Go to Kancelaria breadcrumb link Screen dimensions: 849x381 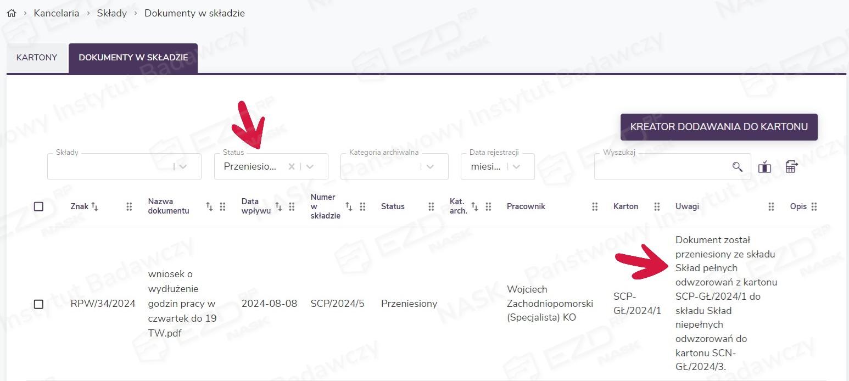pyautogui.click(x=56, y=13)
